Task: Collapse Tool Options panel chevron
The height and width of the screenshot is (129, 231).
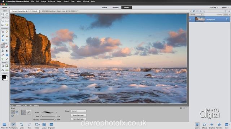Action: (187, 108)
